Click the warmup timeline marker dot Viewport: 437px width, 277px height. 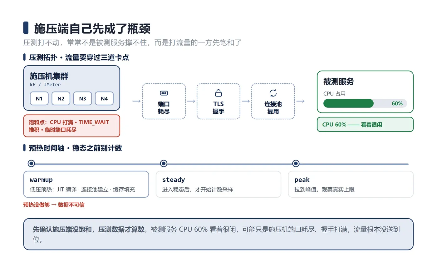[x=31, y=163]
